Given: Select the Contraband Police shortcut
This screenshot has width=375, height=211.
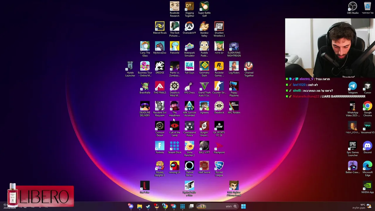Looking at the screenshot, I should pyautogui.click(x=189, y=129).
